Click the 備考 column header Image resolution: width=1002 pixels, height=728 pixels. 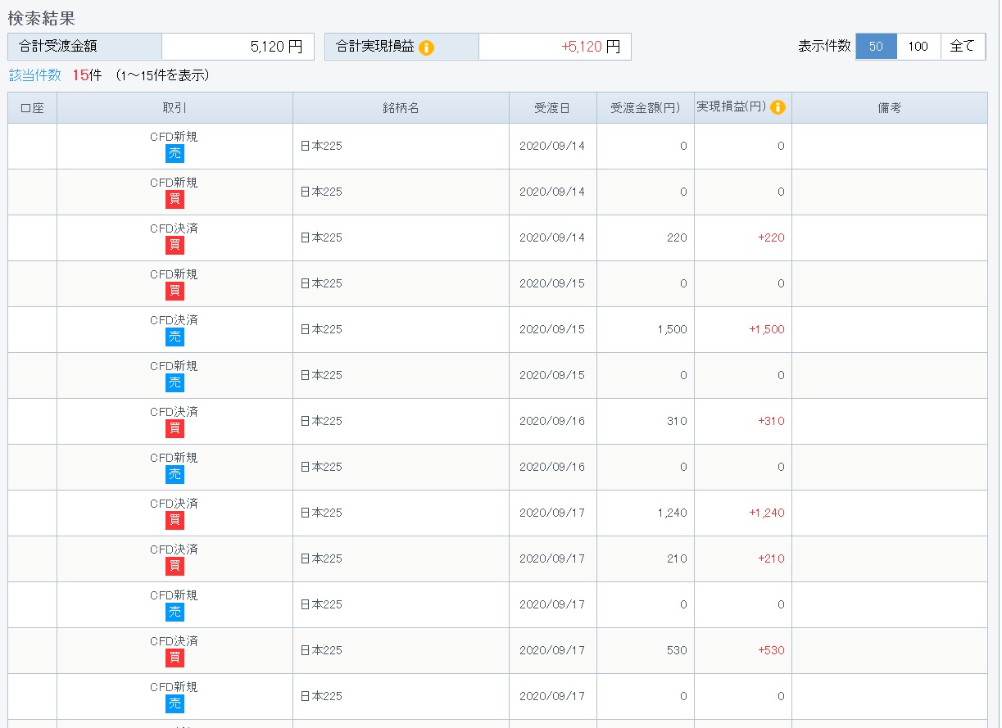pos(889,108)
